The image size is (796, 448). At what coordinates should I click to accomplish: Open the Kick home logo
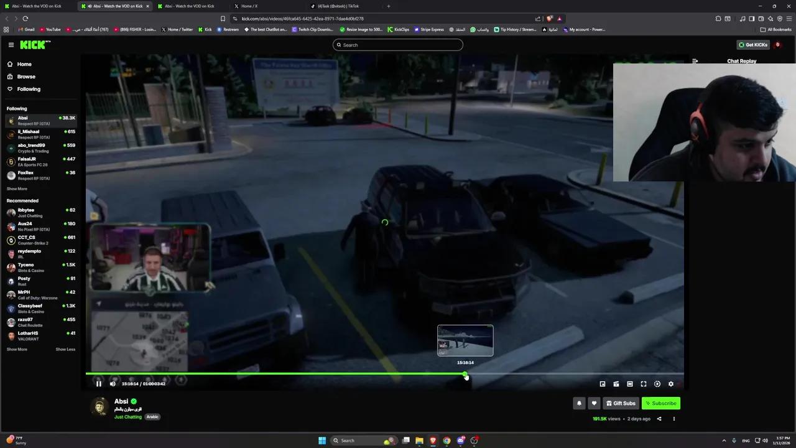tap(34, 44)
